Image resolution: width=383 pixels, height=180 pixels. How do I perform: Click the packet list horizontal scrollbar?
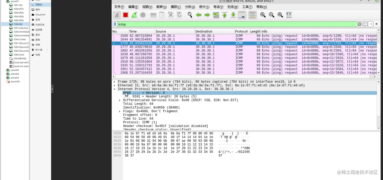244,76
